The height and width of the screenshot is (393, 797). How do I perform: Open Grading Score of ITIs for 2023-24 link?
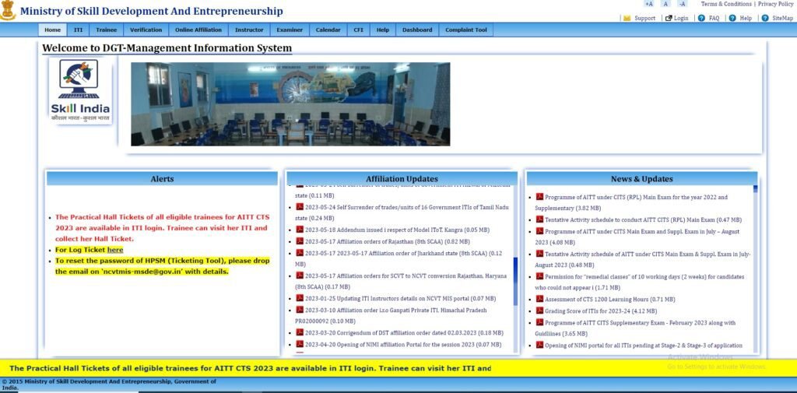pos(601,311)
